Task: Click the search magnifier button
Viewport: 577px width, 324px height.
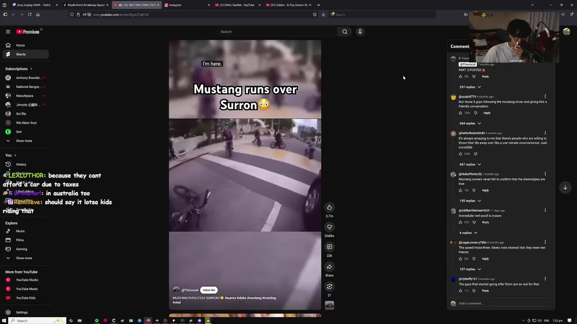Action: pos(345,31)
